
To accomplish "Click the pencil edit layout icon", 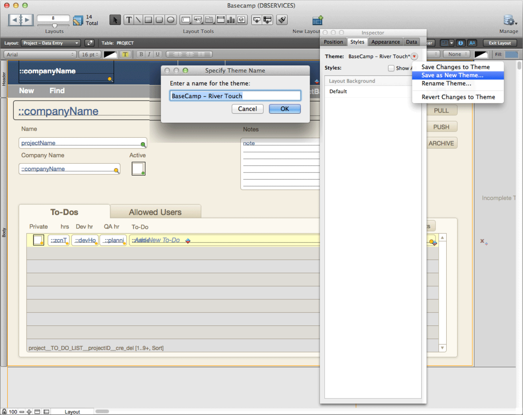I will (89, 43).
